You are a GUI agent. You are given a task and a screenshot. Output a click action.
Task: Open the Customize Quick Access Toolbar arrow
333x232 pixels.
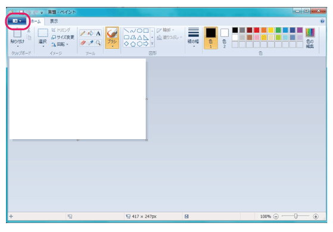pyautogui.click(x=42, y=12)
